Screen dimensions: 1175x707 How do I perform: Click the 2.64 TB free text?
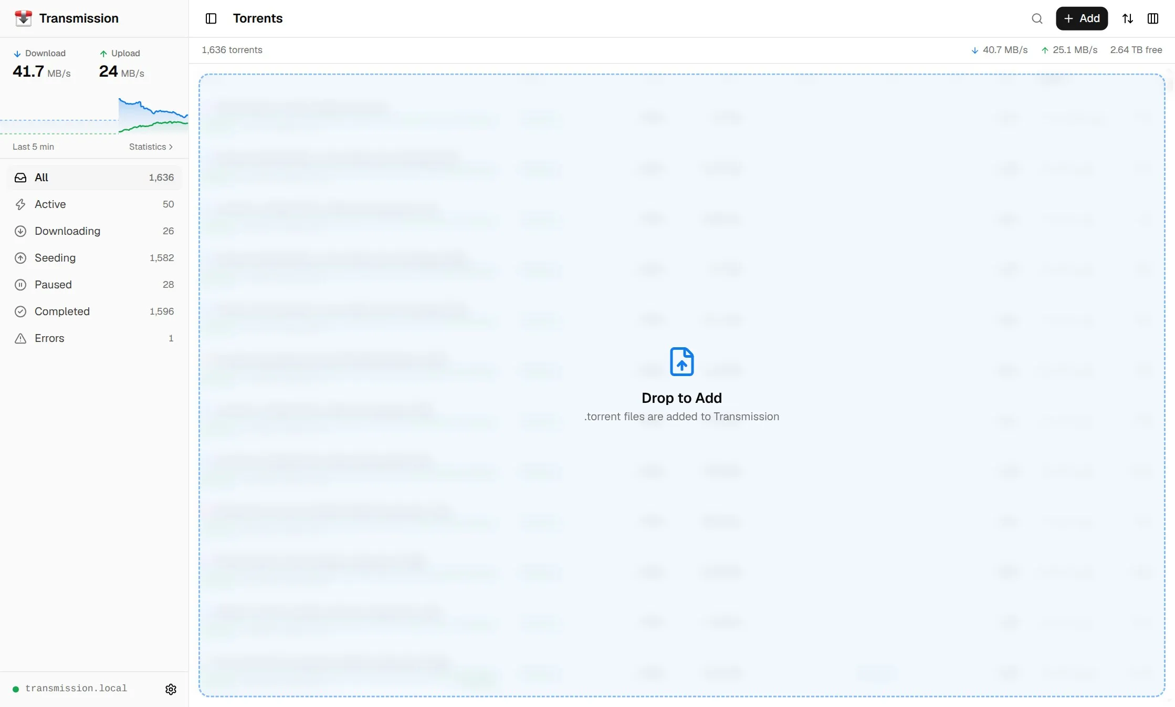tap(1136, 50)
